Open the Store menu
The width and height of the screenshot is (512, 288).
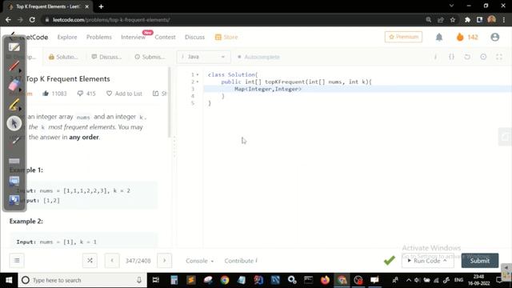[226, 38]
